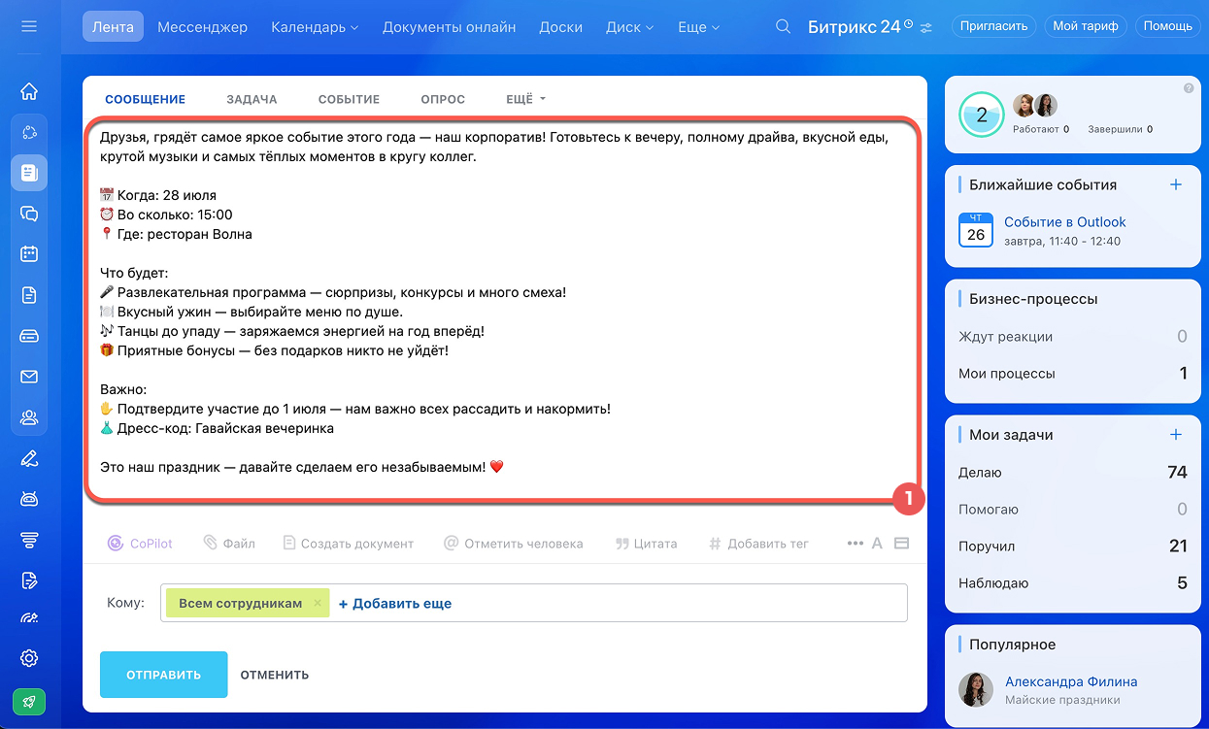Click the green rocket icon

click(29, 701)
